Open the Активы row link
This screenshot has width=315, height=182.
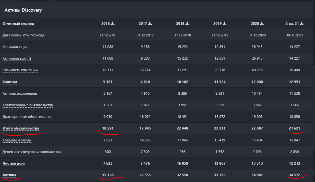pyautogui.click(x=9, y=175)
